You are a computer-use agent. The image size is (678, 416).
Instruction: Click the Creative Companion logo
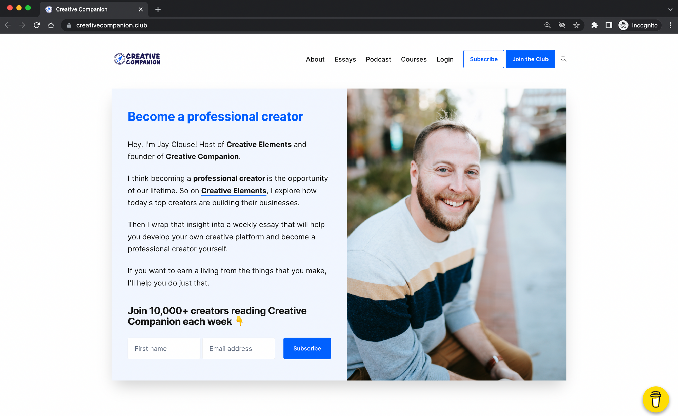point(137,59)
